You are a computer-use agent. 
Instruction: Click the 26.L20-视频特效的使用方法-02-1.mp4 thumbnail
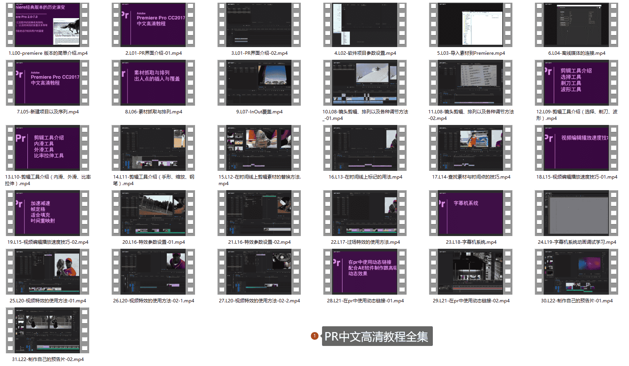153,272
